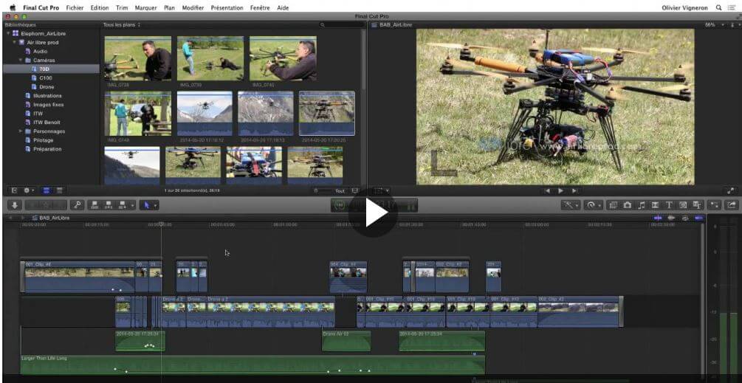742x383 pixels.
Task: Expand the Personnages folder
Action: point(21,131)
